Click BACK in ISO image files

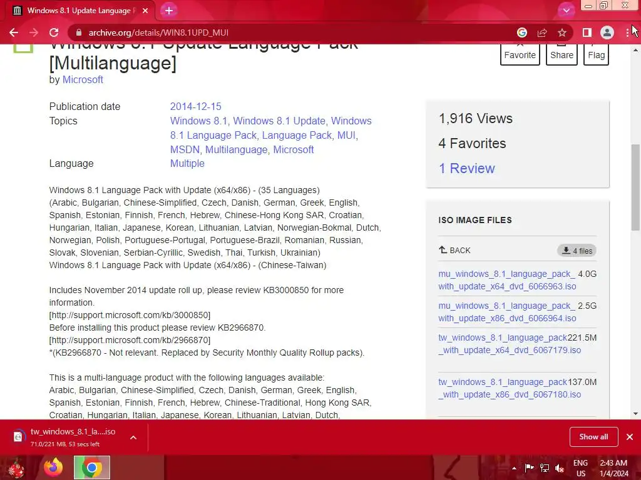point(454,250)
